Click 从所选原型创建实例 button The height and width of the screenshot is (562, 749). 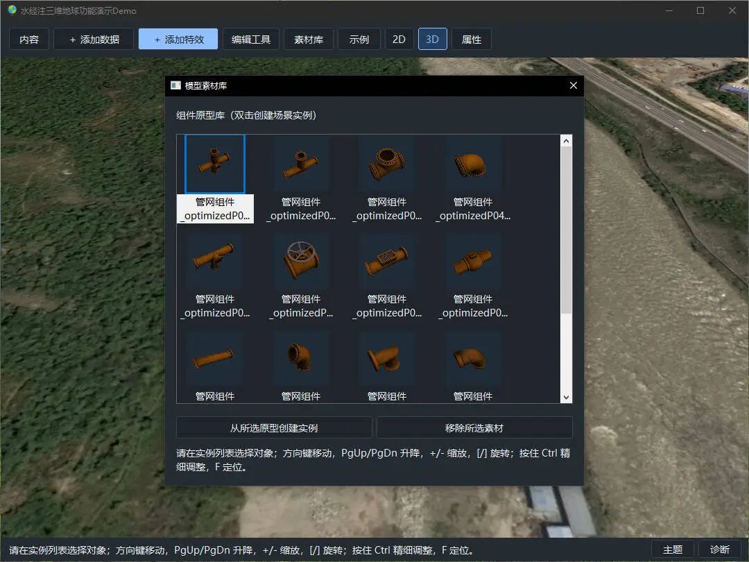(274, 427)
